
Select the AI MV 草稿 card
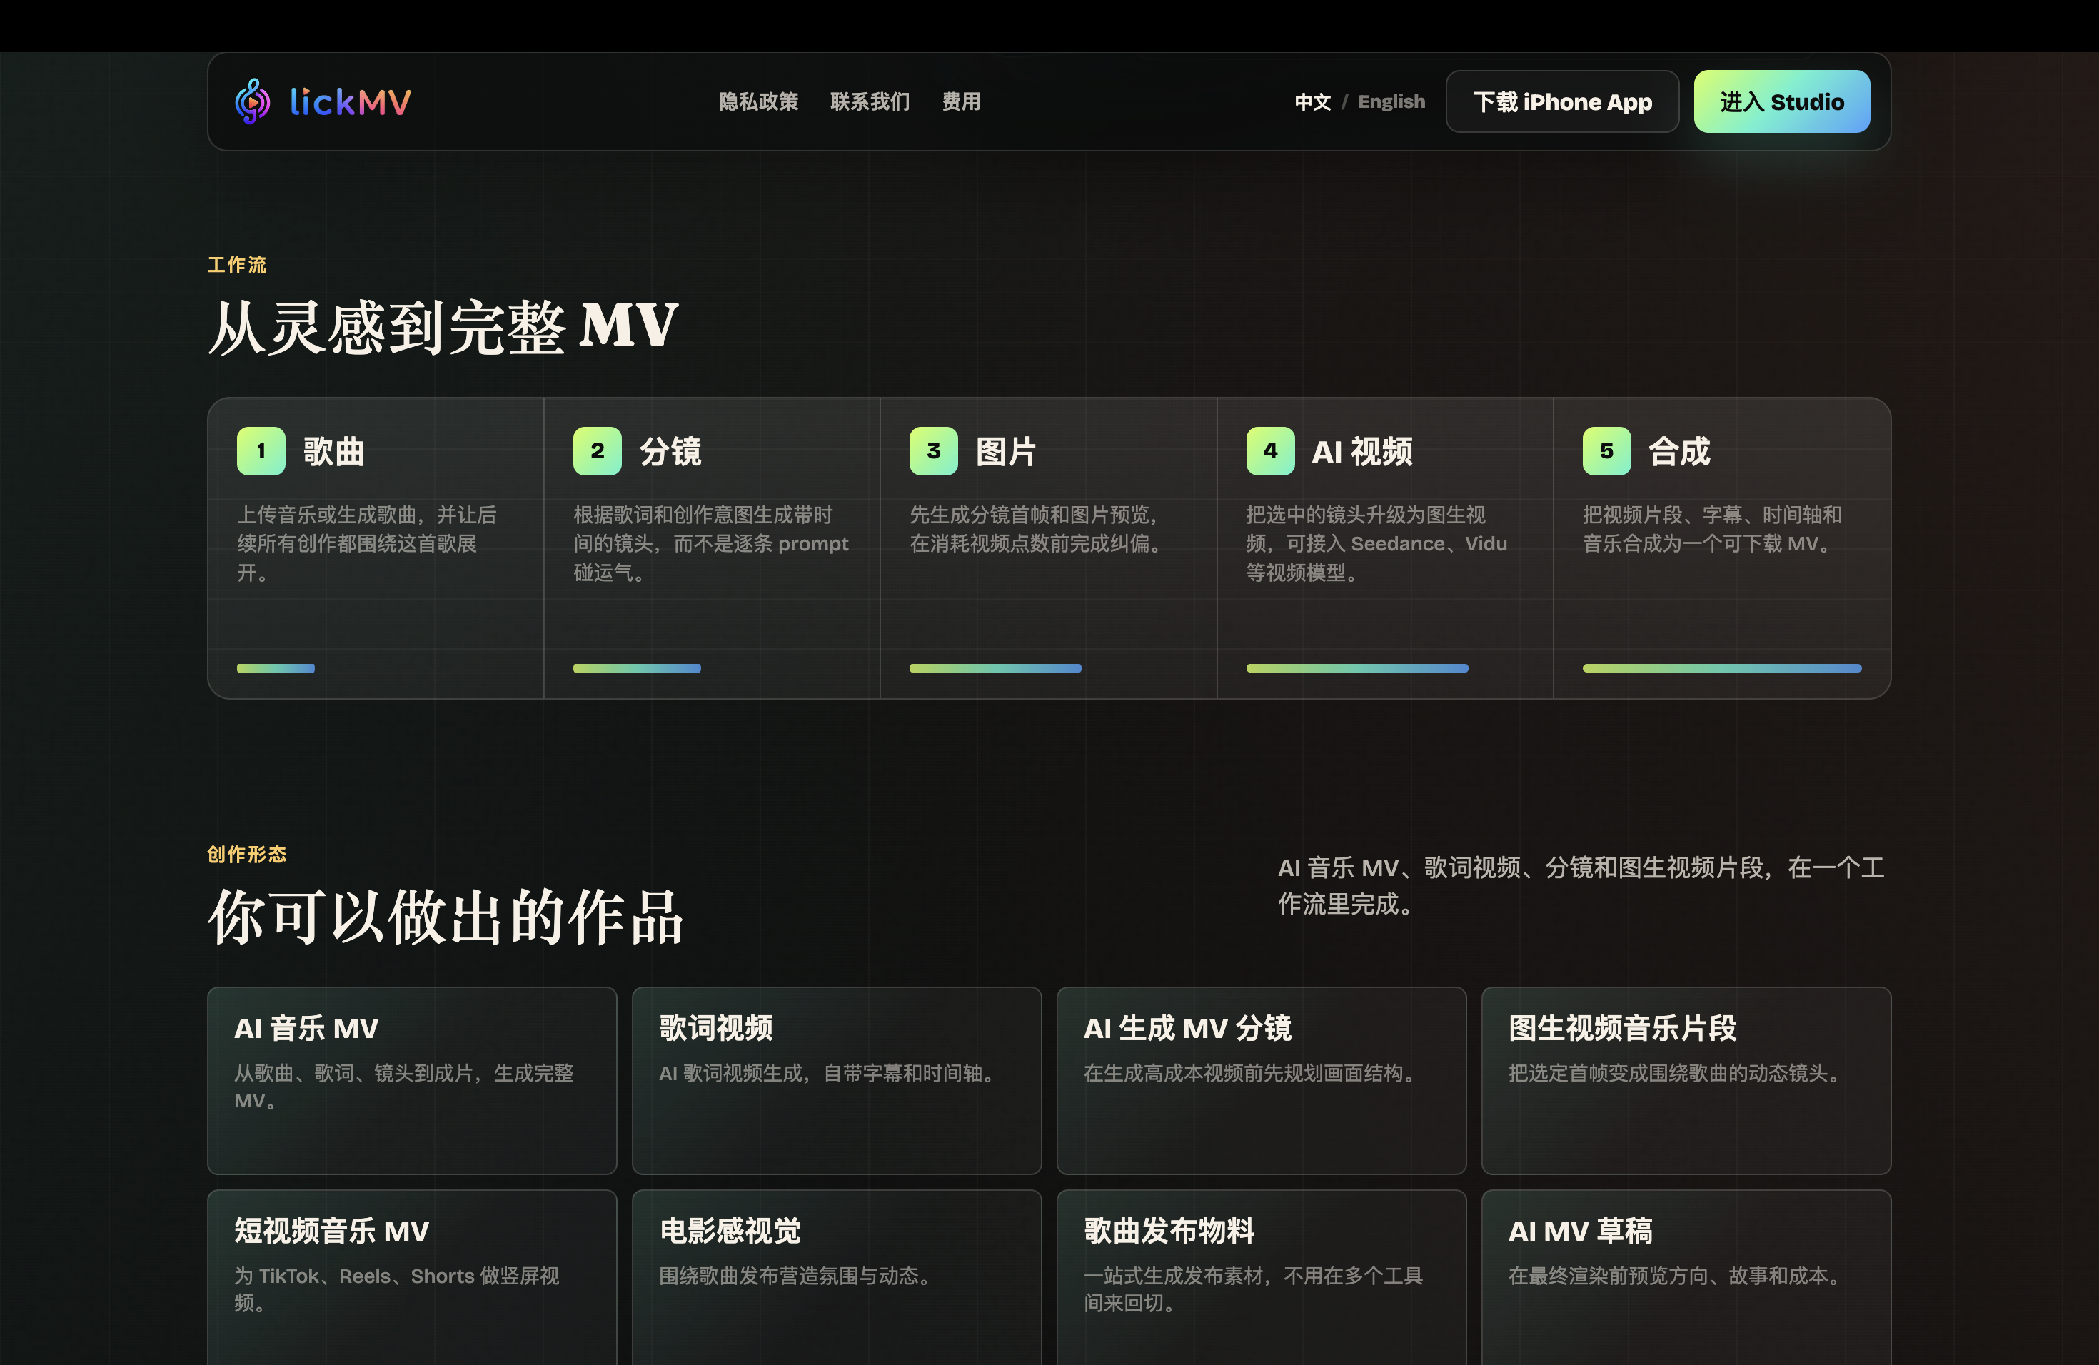click(x=1686, y=1278)
